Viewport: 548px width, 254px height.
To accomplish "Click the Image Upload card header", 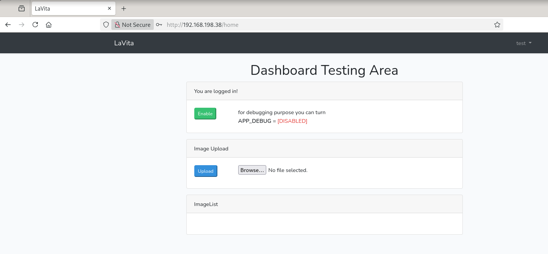I will point(325,149).
